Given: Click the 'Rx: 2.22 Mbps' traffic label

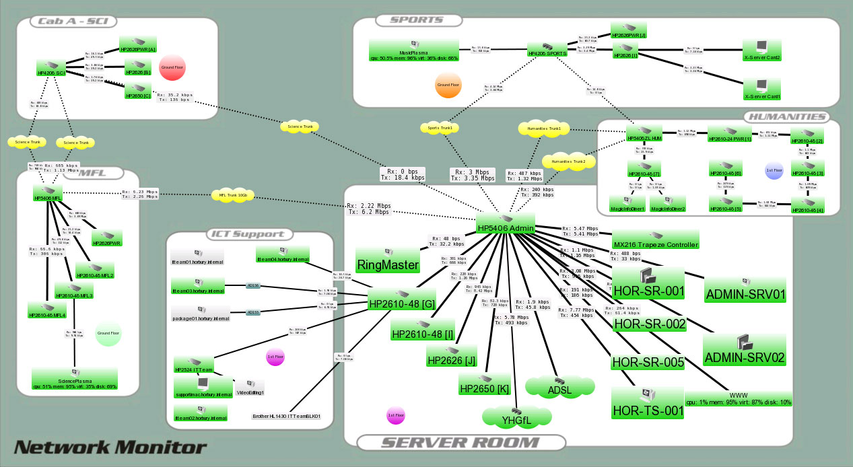Looking at the screenshot, I should click(x=368, y=209).
